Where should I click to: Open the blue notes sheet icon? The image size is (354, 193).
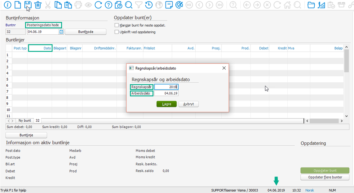tap(169, 5)
